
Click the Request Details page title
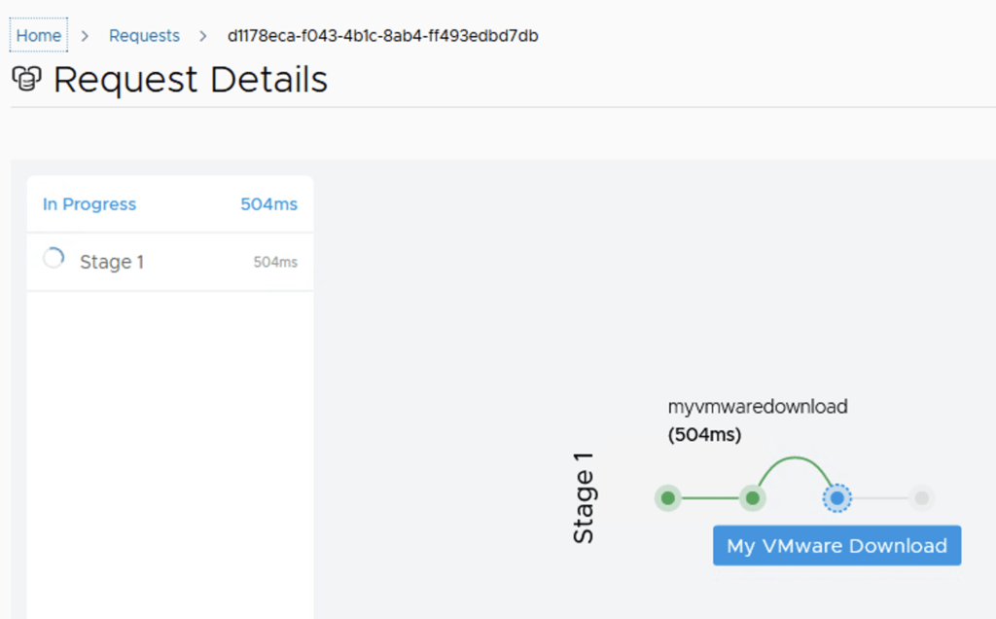[x=191, y=79]
